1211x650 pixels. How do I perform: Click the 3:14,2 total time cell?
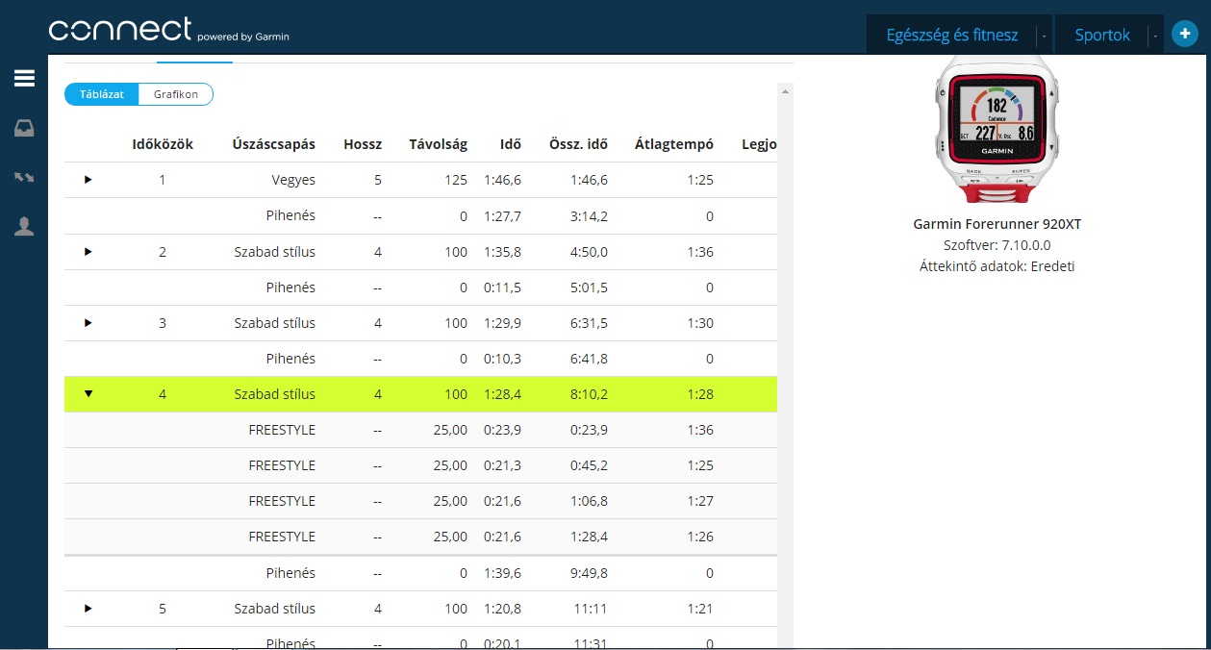589,216
